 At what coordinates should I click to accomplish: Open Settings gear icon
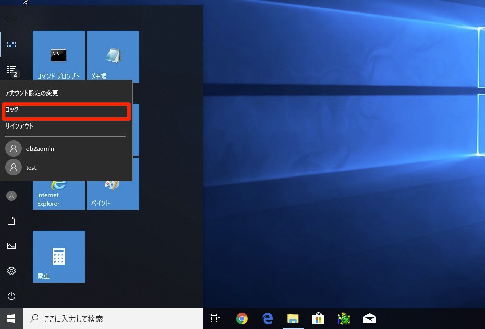click(x=11, y=271)
